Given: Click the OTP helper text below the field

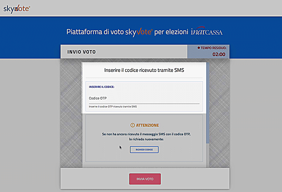Looking at the screenshot, I should click(x=112, y=106).
